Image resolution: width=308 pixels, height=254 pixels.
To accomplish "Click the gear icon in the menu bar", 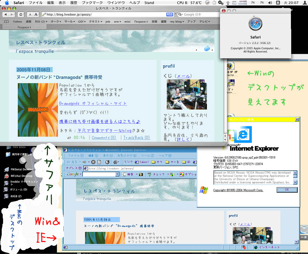I will pyautogui.click(x=221, y=3).
